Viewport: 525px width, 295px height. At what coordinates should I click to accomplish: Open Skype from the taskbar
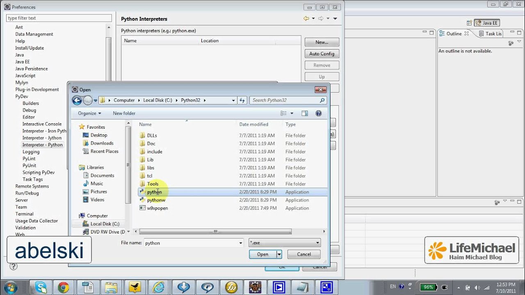tap(41, 287)
